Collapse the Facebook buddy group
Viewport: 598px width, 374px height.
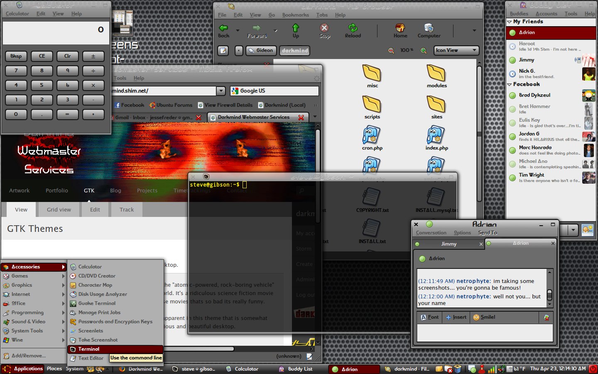pyautogui.click(x=510, y=84)
